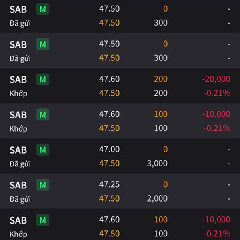Viewport: 240px width, 240px height.
Task: Open the SAB order priced at 47.00
Action: pos(120,156)
